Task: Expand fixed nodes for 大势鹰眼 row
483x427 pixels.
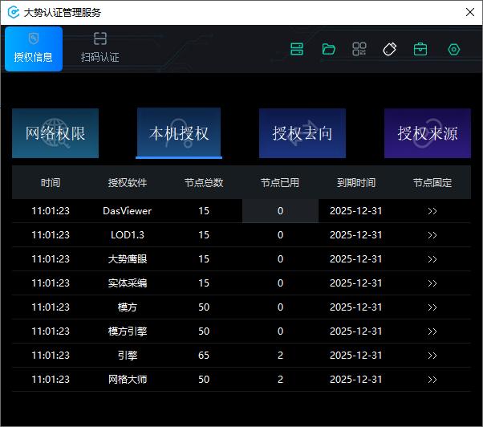Action: pyautogui.click(x=432, y=259)
